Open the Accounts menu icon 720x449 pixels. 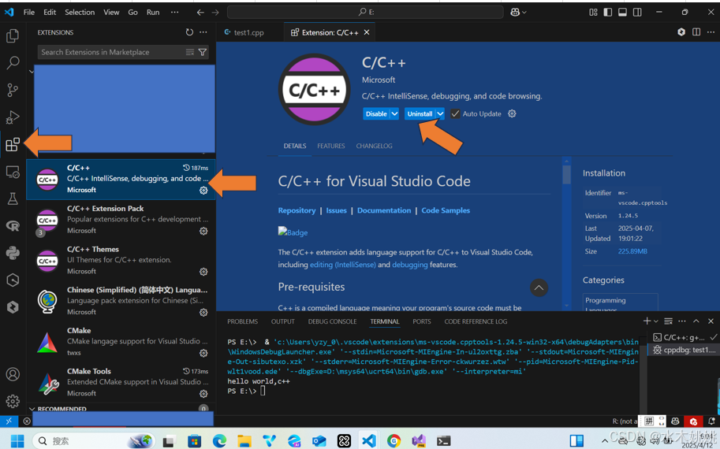click(13, 374)
